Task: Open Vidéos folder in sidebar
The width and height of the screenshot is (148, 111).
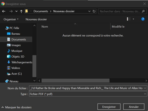Action: 16,68
